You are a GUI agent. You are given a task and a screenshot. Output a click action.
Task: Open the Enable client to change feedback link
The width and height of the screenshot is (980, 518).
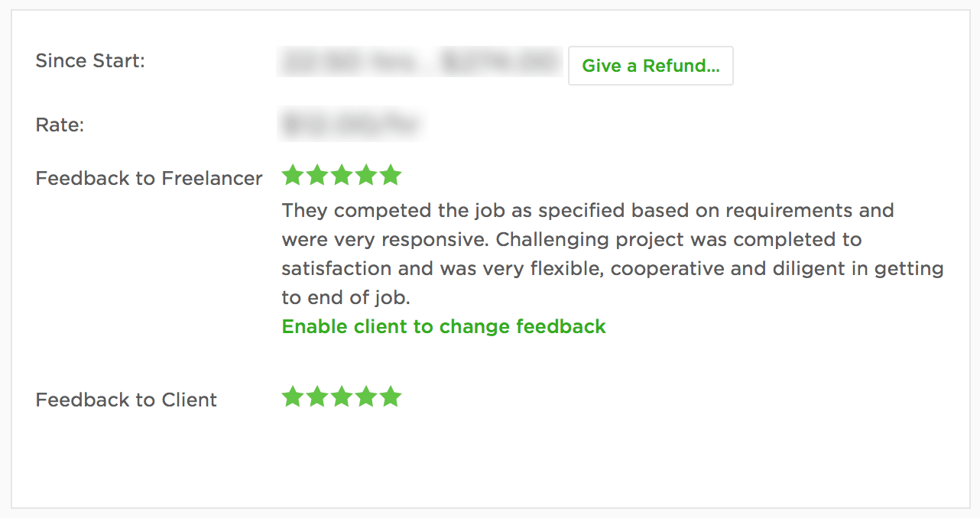pyautogui.click(x=443, y=327)
